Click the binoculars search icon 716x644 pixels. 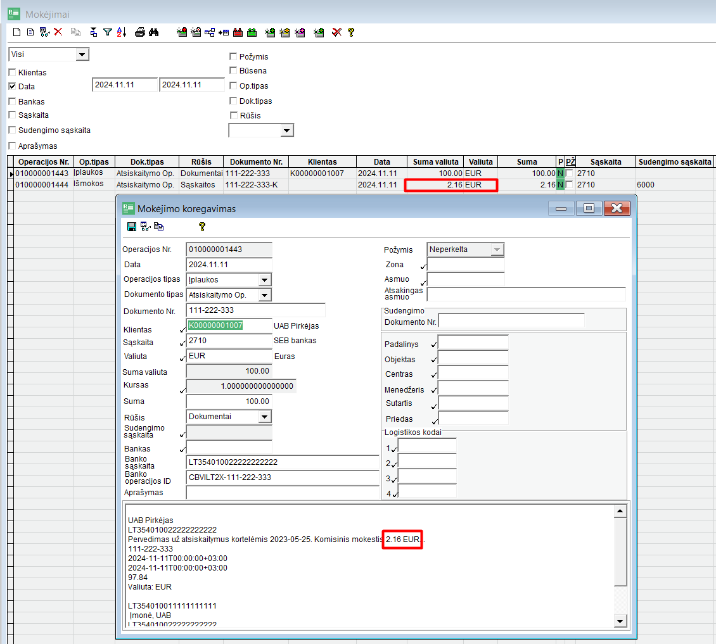tap(153, 32)
